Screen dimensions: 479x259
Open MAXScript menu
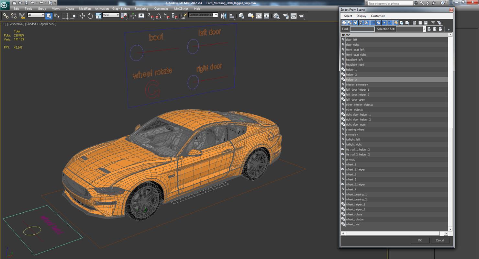pos(181,9)
